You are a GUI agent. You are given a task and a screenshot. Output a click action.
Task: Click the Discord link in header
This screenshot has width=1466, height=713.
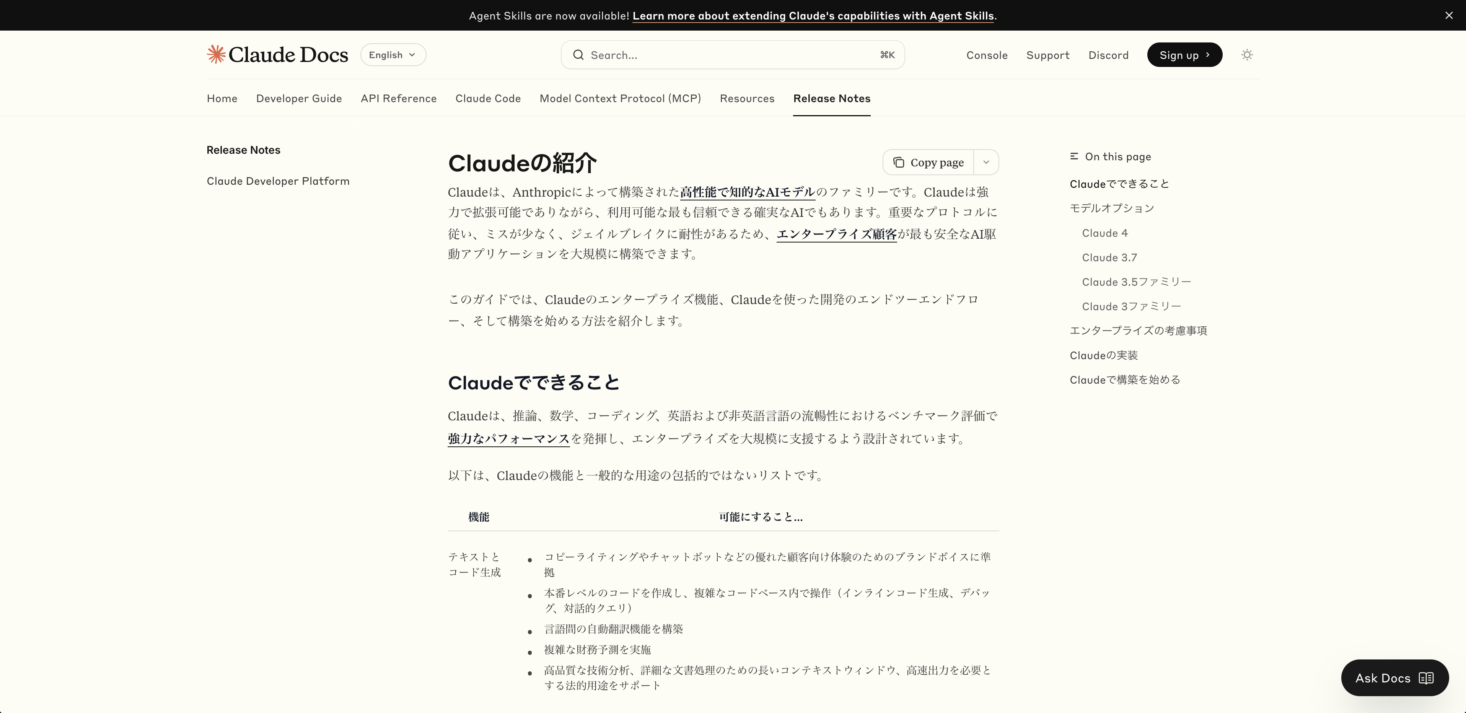(1108, 55)
